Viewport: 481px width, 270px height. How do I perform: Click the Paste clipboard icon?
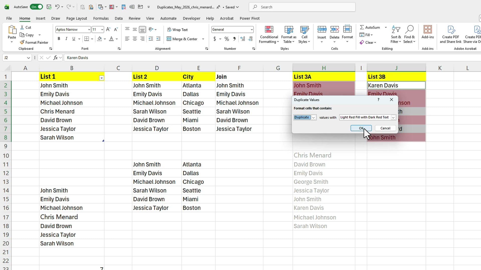(12, 30)
